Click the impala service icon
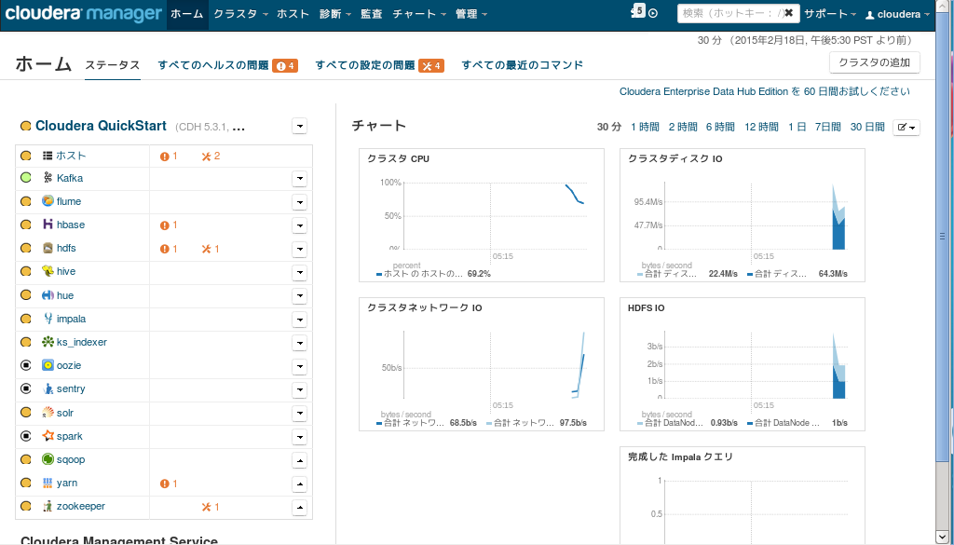The image size is (954, 545). tap(48, 318)
